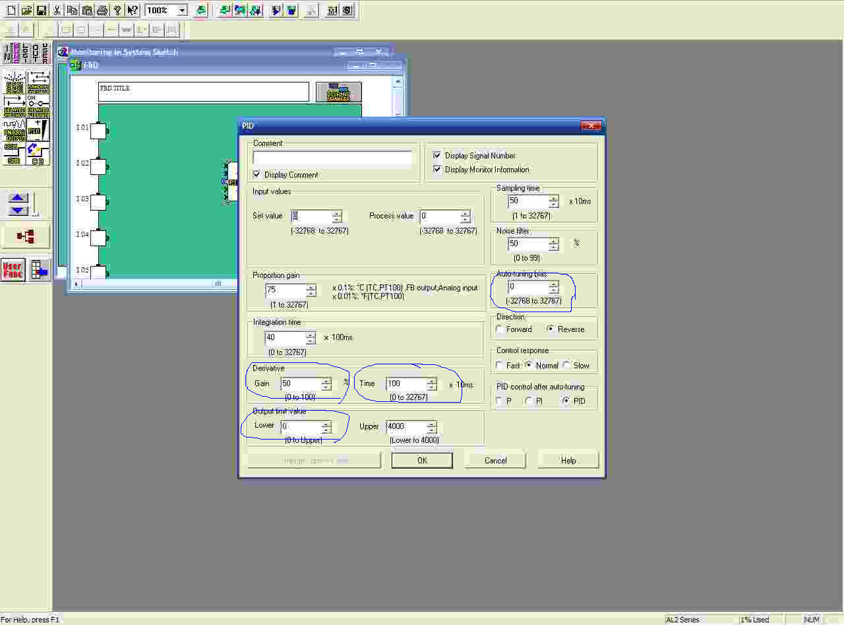Confirm PID settings with OK
Screen dimensions: 844x625
(x=422, y=461)
